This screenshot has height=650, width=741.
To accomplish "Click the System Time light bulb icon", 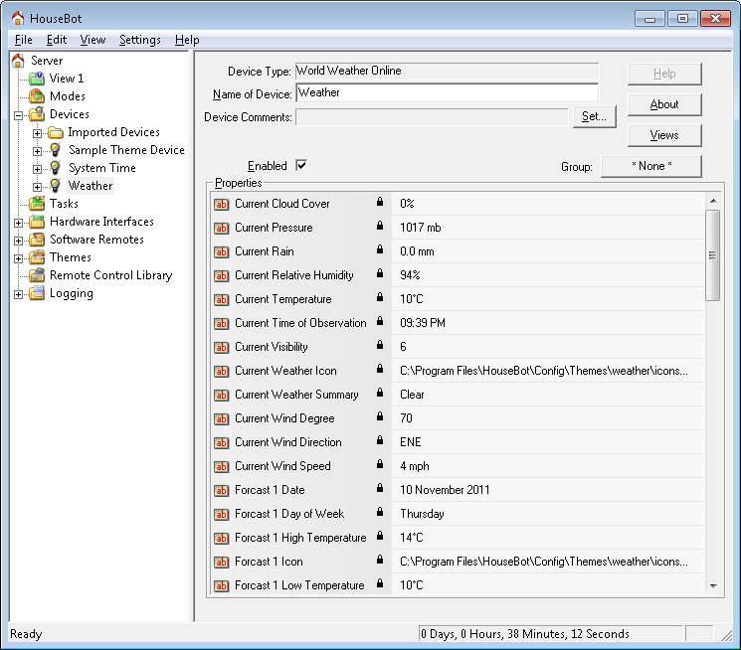I will 56,168.
